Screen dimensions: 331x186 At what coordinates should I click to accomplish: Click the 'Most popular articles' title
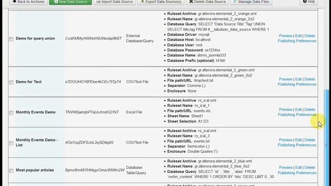click(35, 170)
